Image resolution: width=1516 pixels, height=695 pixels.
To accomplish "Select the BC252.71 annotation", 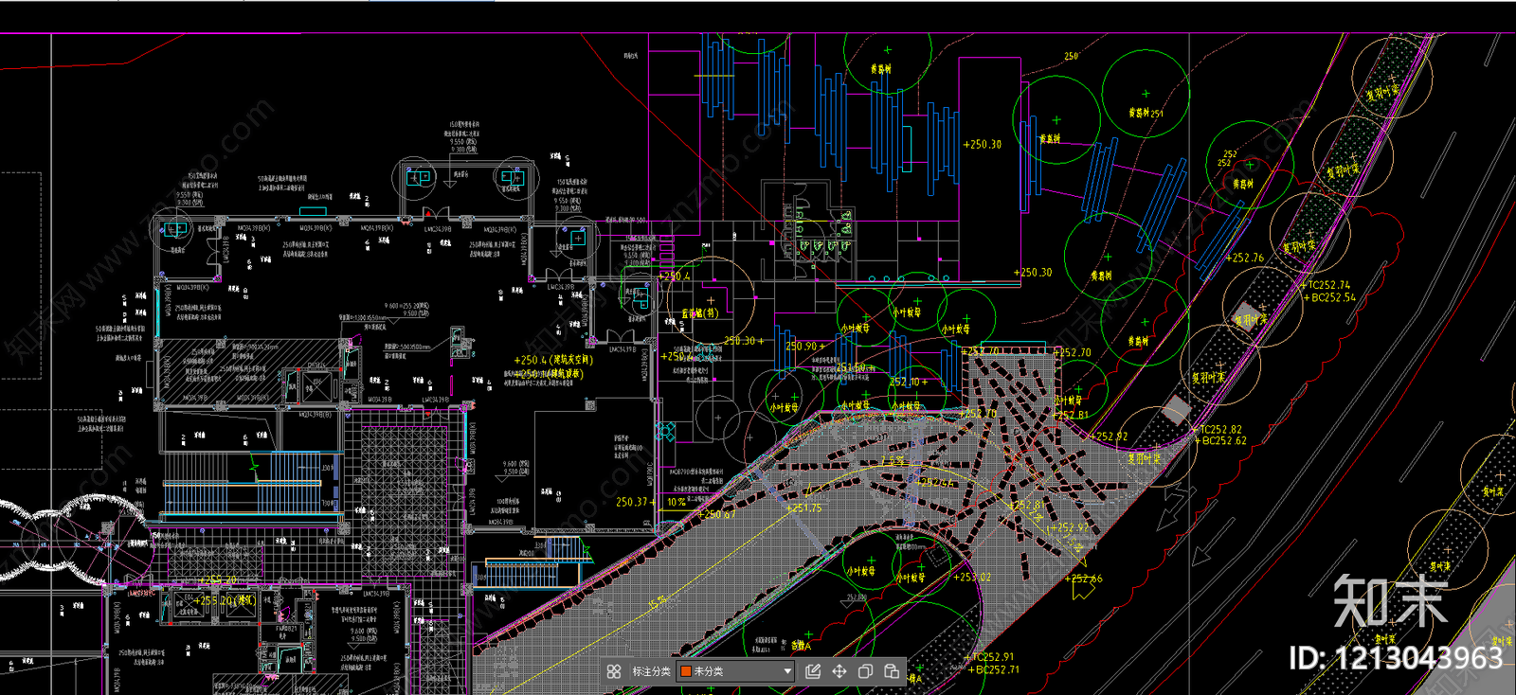I will (x=997, y=669).
